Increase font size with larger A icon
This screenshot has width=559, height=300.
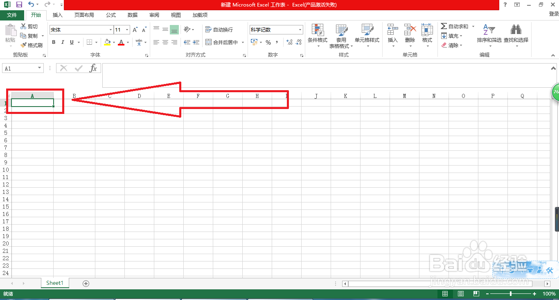click(135, 30)
